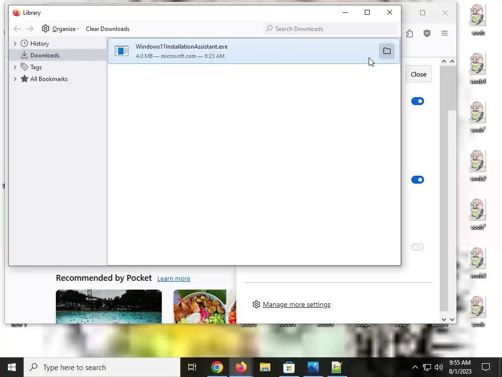Viewport: 502px width, 377px height.
Task: Click the exe file icon of the download
Action: 122,51
